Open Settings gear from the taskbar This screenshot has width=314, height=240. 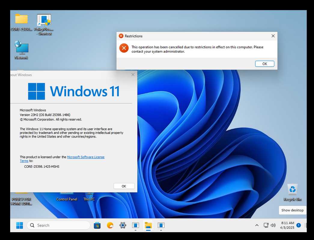pos(123,225)
